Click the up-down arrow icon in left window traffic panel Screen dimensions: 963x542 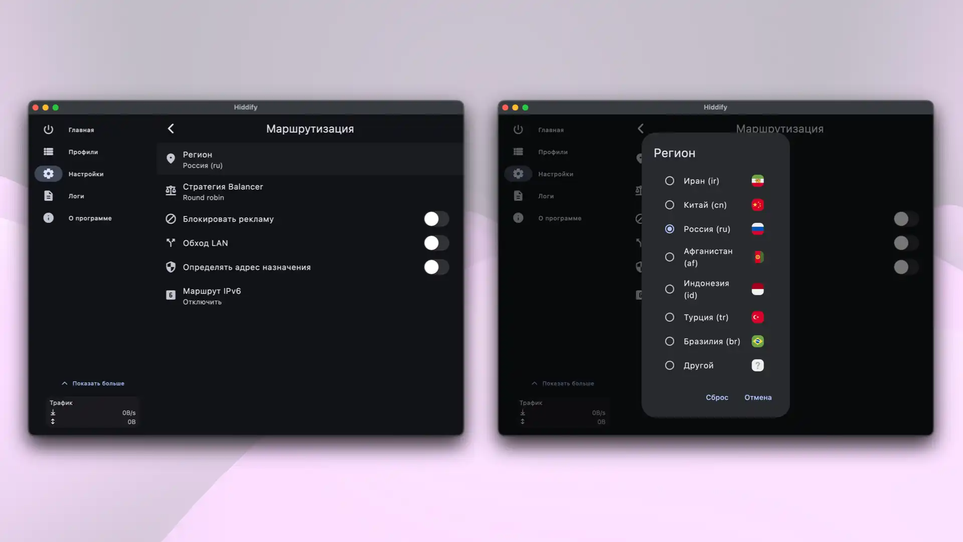point(53,422)
